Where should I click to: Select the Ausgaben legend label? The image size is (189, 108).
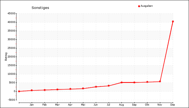(147, 6)
